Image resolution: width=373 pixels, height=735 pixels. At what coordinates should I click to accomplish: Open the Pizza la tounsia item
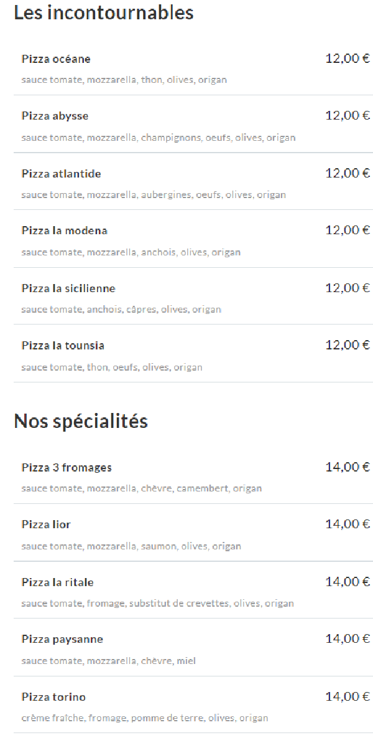193,353
